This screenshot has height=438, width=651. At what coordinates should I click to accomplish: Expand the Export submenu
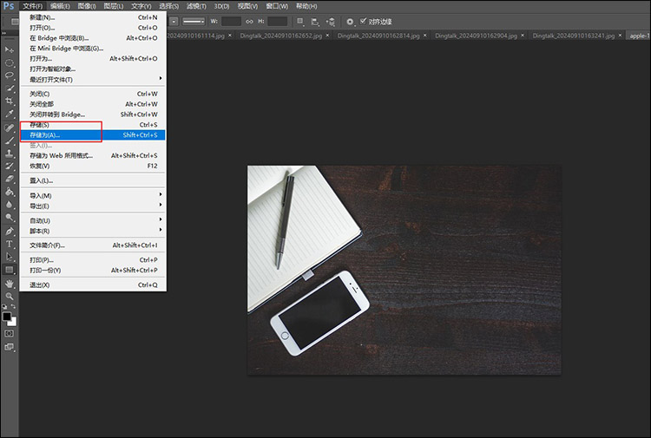tap(93, 206)
